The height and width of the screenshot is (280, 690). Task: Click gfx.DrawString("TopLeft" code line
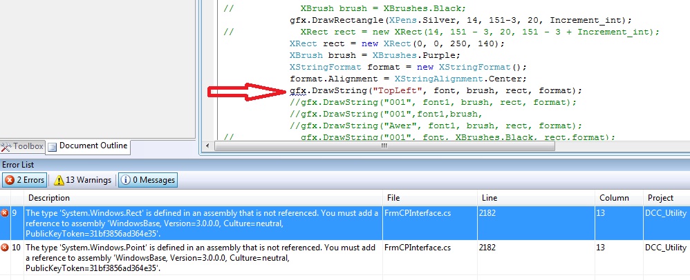pos(436,90)
